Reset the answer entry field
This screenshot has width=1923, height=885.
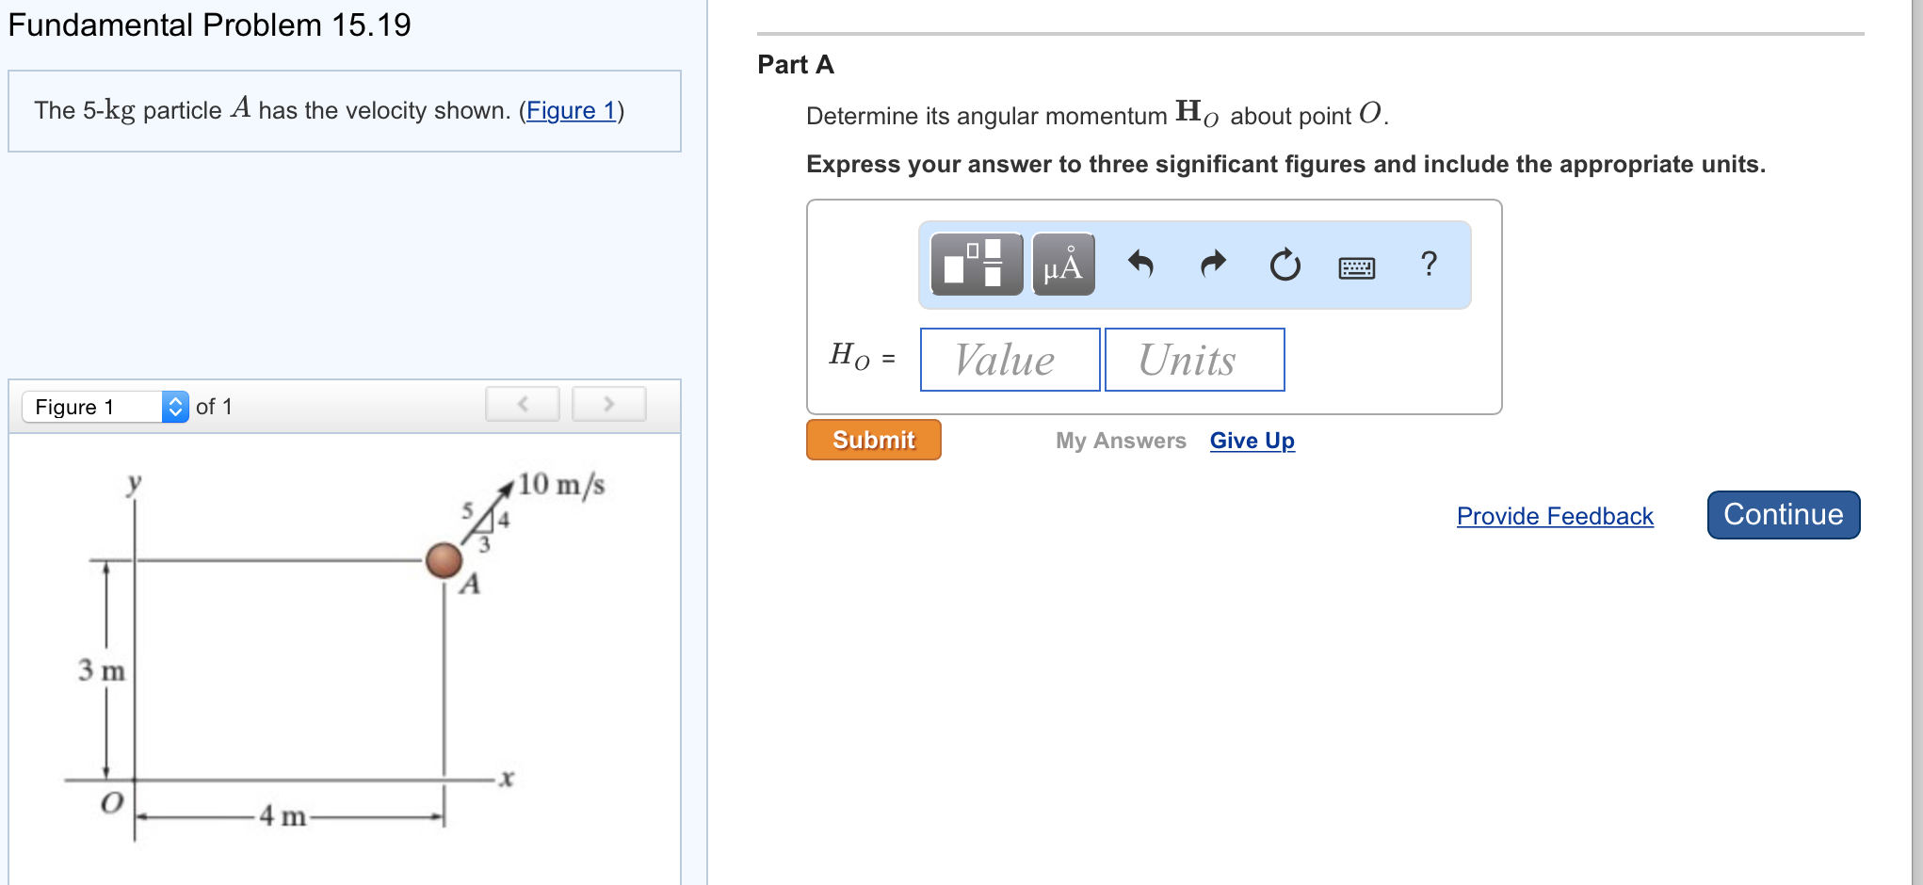1285,265
